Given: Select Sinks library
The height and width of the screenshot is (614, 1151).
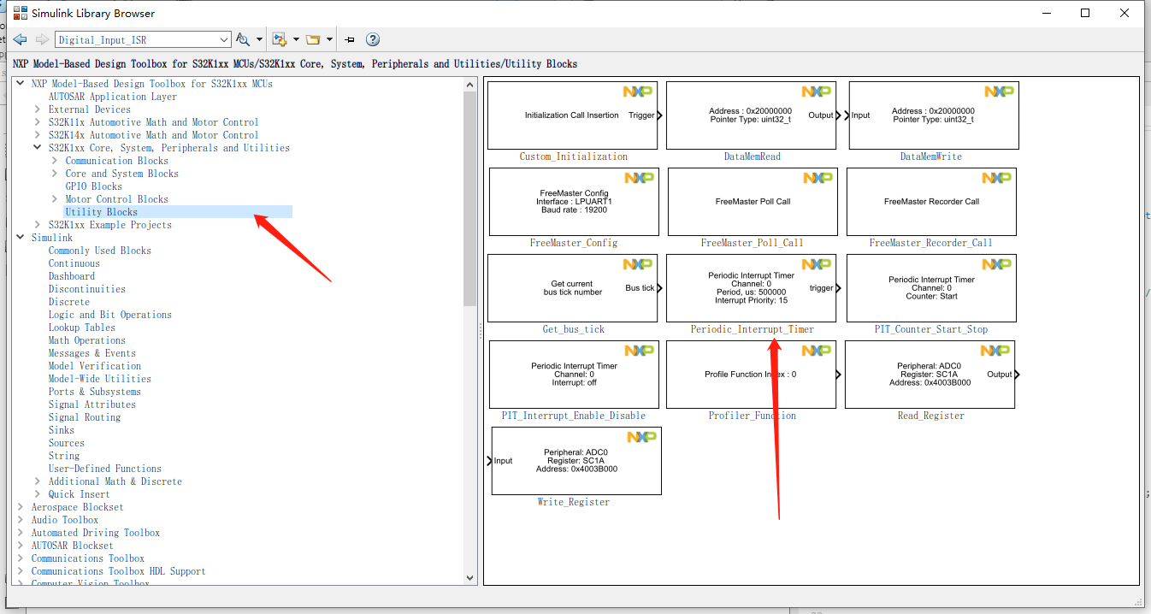Looking at the screenshot, I should [62, 430].
